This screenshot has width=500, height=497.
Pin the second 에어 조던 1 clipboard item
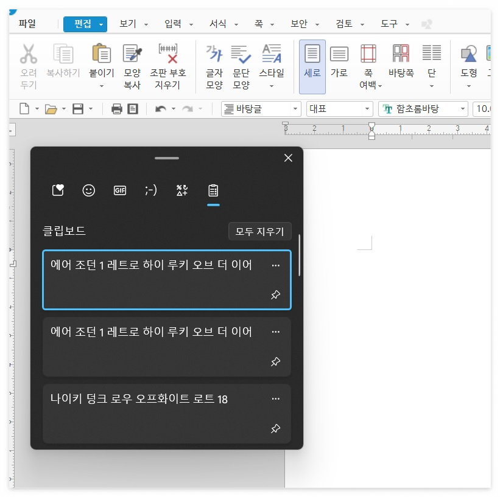pyautogui.click(x=275, y=361)
